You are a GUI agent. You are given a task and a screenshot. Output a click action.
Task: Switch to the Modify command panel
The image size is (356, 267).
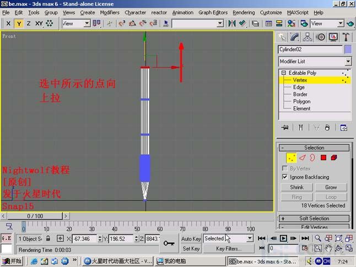pyautogui.click(x=294, y=37)
